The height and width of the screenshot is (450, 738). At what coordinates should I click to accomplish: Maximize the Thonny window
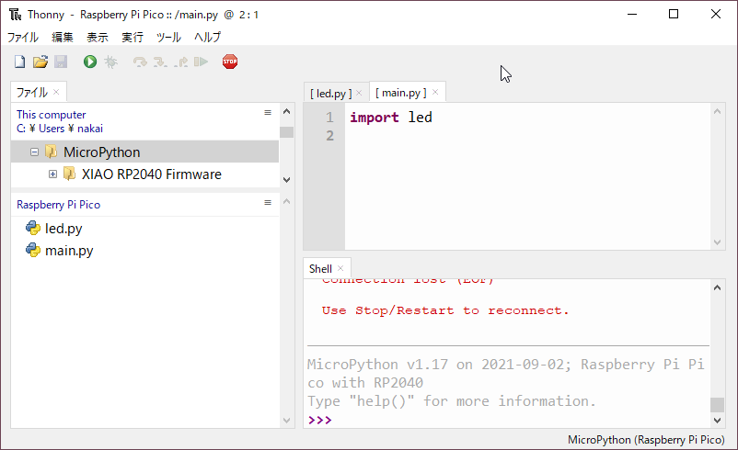point(674,14)
